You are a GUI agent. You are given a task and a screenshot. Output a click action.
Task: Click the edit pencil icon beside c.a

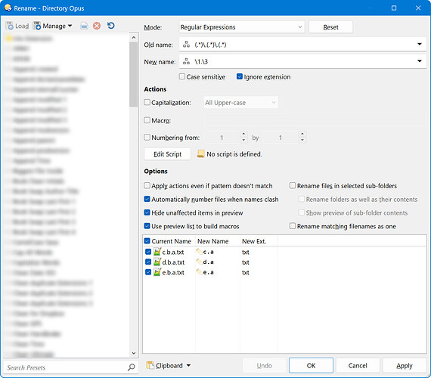199,251
